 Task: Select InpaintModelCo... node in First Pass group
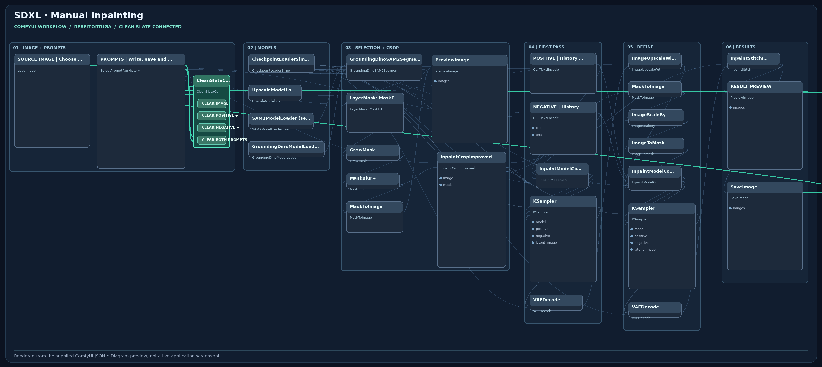click(562, 176)
